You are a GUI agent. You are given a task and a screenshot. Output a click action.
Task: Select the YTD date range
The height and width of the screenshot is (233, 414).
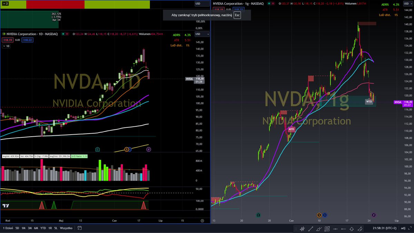point(43,228)
